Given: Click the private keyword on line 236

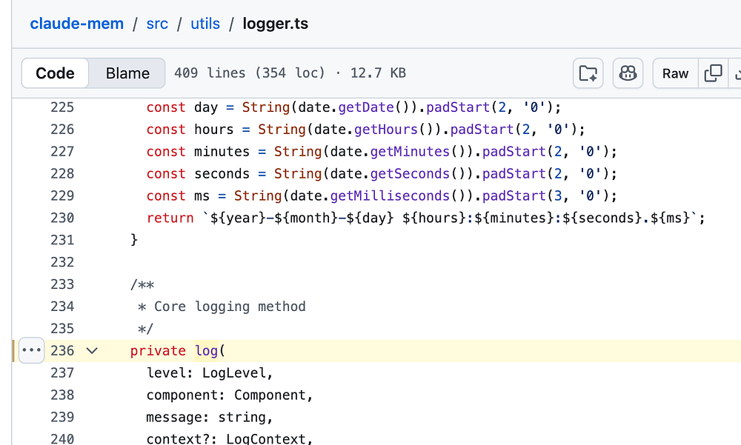Looking at the screenshot, I should click(x=158, y=351).
